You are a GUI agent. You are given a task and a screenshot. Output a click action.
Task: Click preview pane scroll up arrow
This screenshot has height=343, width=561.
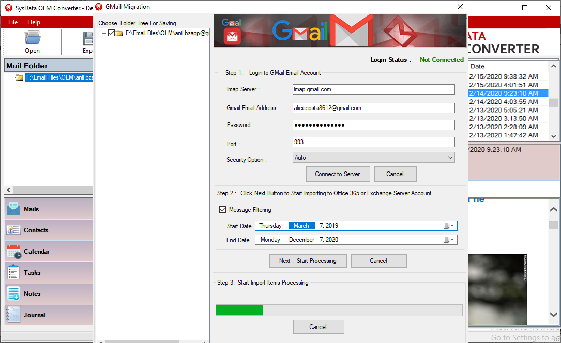(553, 209)
